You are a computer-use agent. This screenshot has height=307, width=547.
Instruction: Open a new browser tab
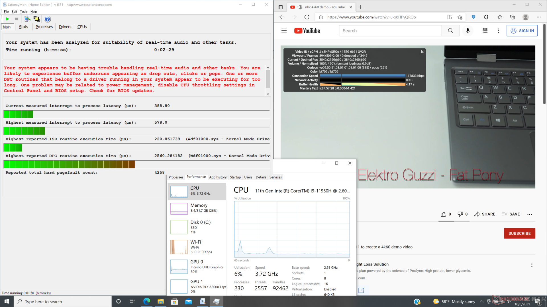tap(361, 7)
